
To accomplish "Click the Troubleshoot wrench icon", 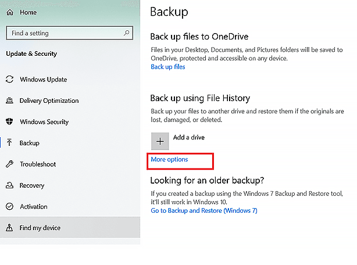I will [x=9, y=164].
